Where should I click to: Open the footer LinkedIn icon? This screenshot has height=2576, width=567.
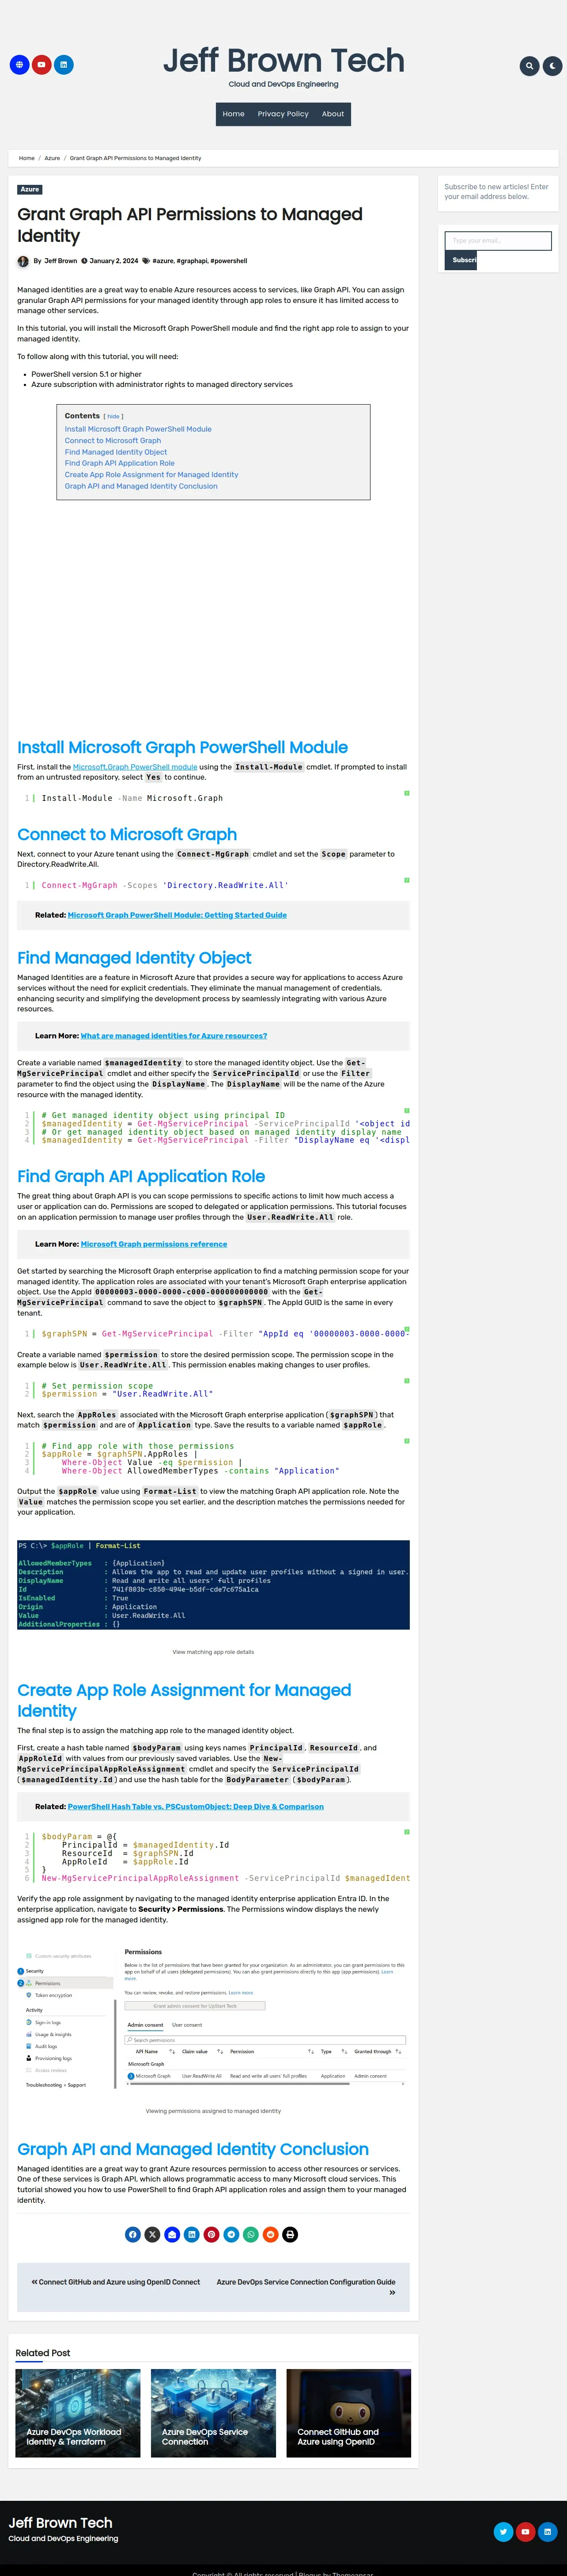tap(547, 2532)
